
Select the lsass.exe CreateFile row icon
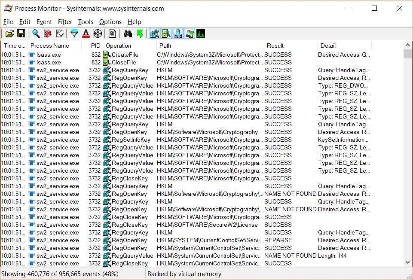(107, 55)
